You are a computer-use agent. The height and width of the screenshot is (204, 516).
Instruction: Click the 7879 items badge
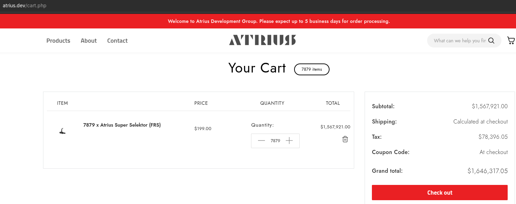(x=312, y=69)
